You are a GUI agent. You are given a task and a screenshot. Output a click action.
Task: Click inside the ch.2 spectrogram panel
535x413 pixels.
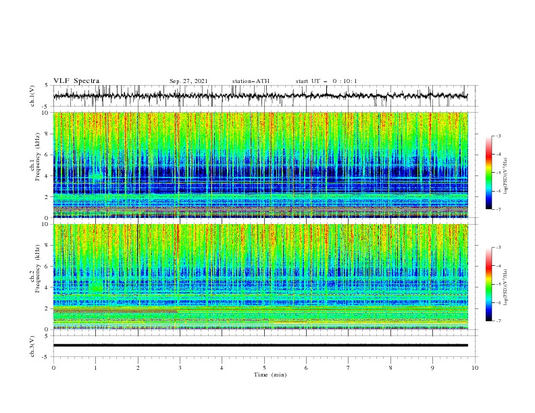coord(260,277)
